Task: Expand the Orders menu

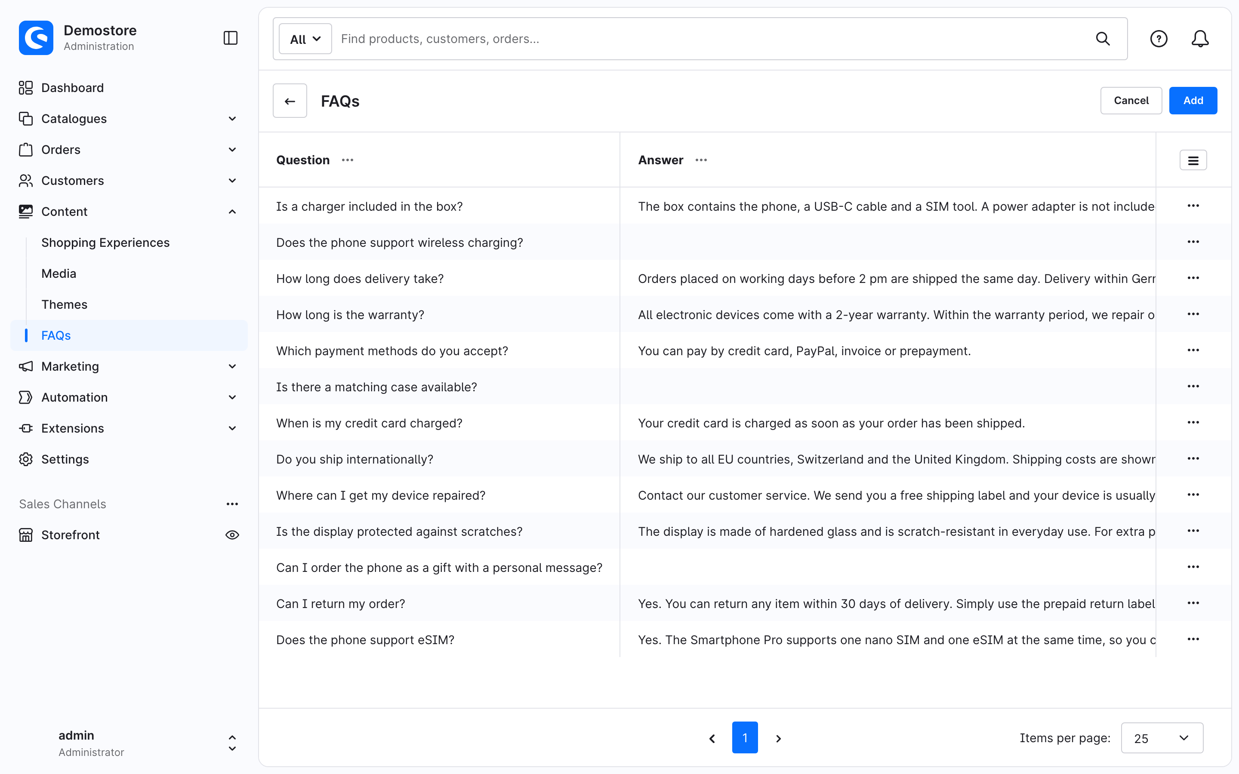Action: (129, 150)
